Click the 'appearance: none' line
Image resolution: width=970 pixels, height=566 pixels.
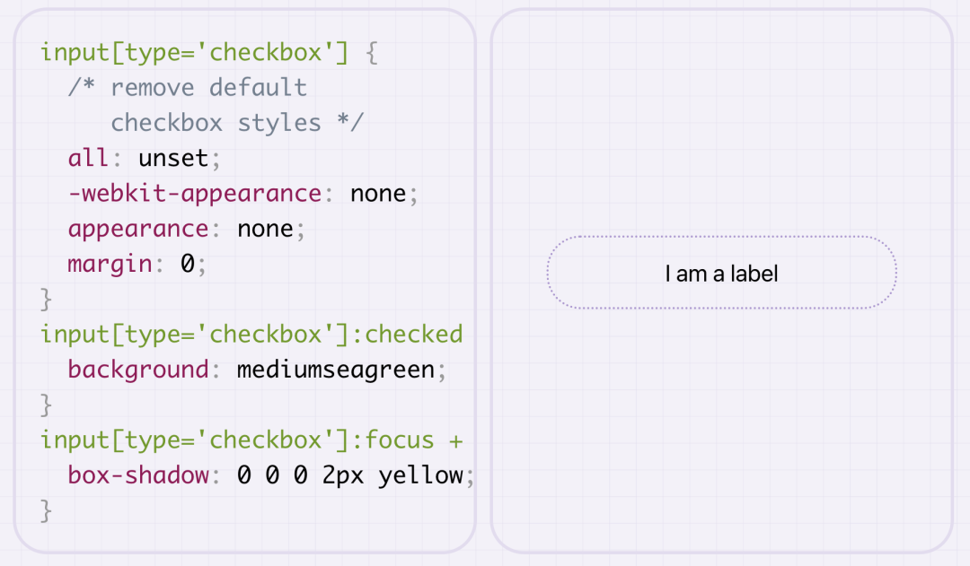[186, 230]
